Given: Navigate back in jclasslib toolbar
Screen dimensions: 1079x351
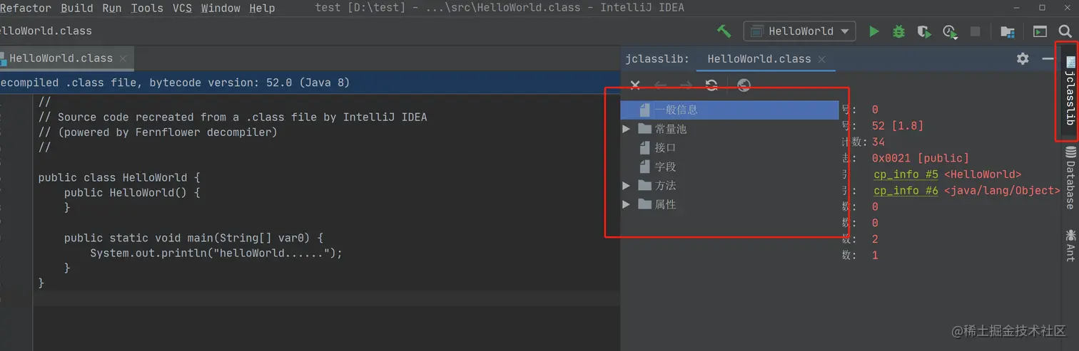Looking at the screenshot, I should [661, 85].
